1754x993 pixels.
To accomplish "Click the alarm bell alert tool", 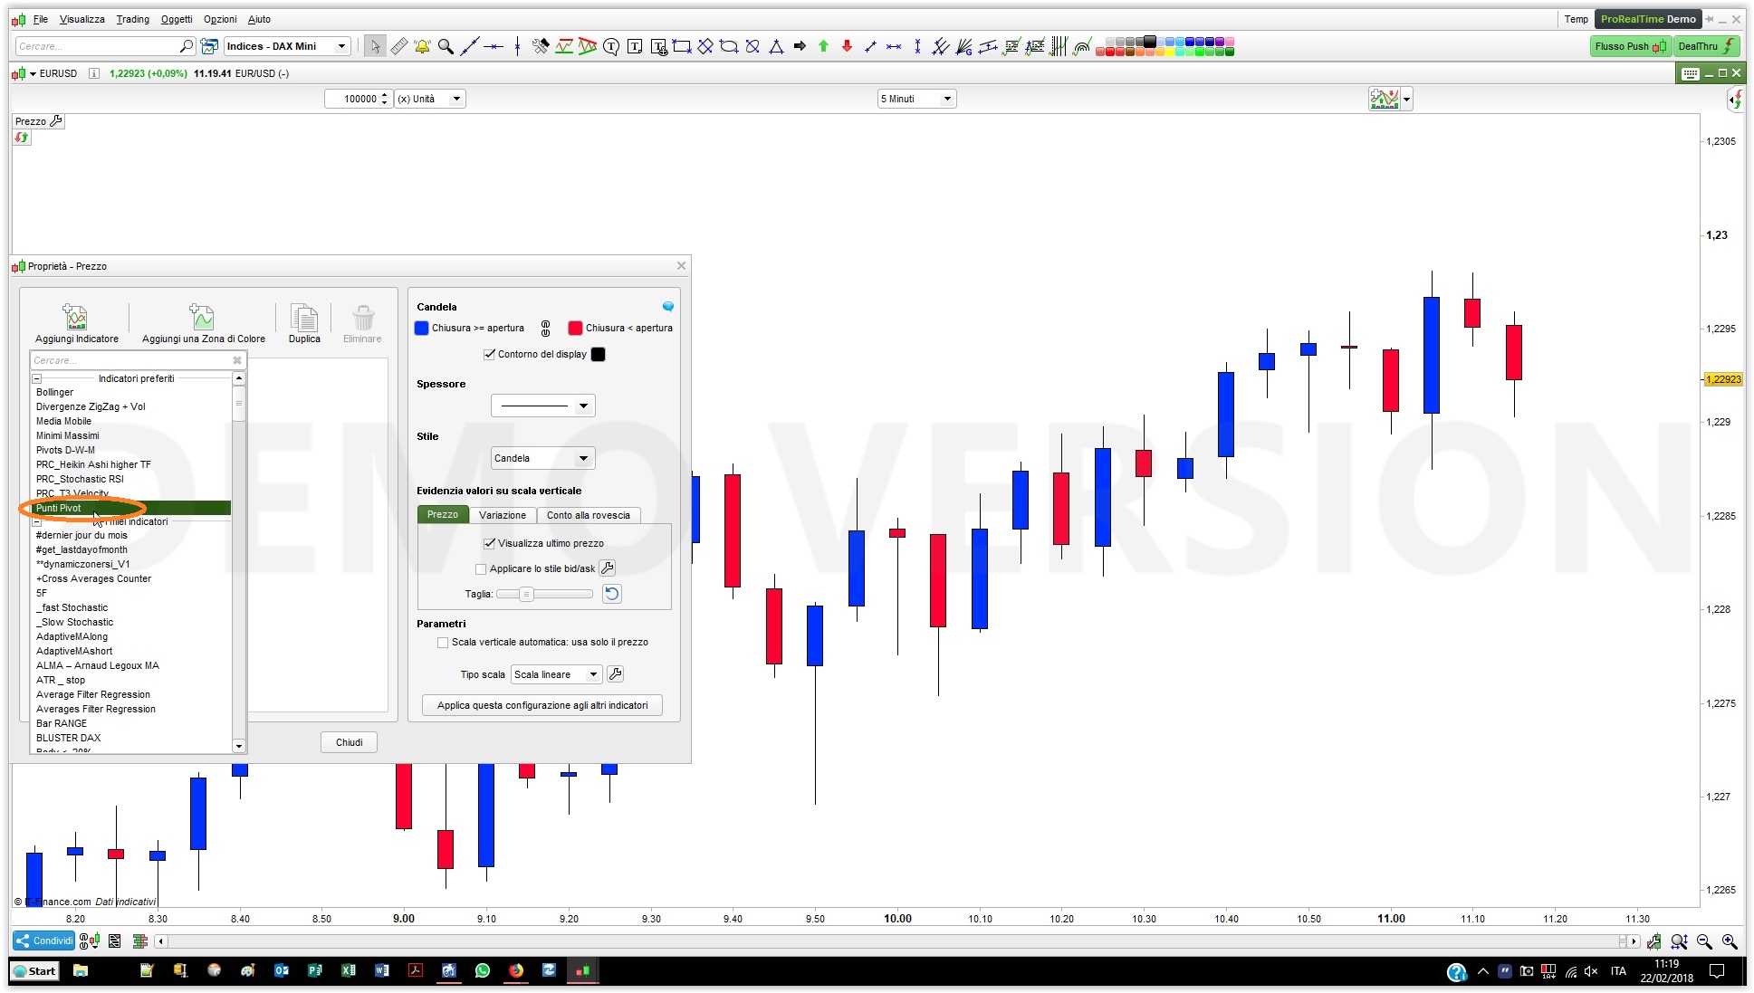I will point(422,46).
